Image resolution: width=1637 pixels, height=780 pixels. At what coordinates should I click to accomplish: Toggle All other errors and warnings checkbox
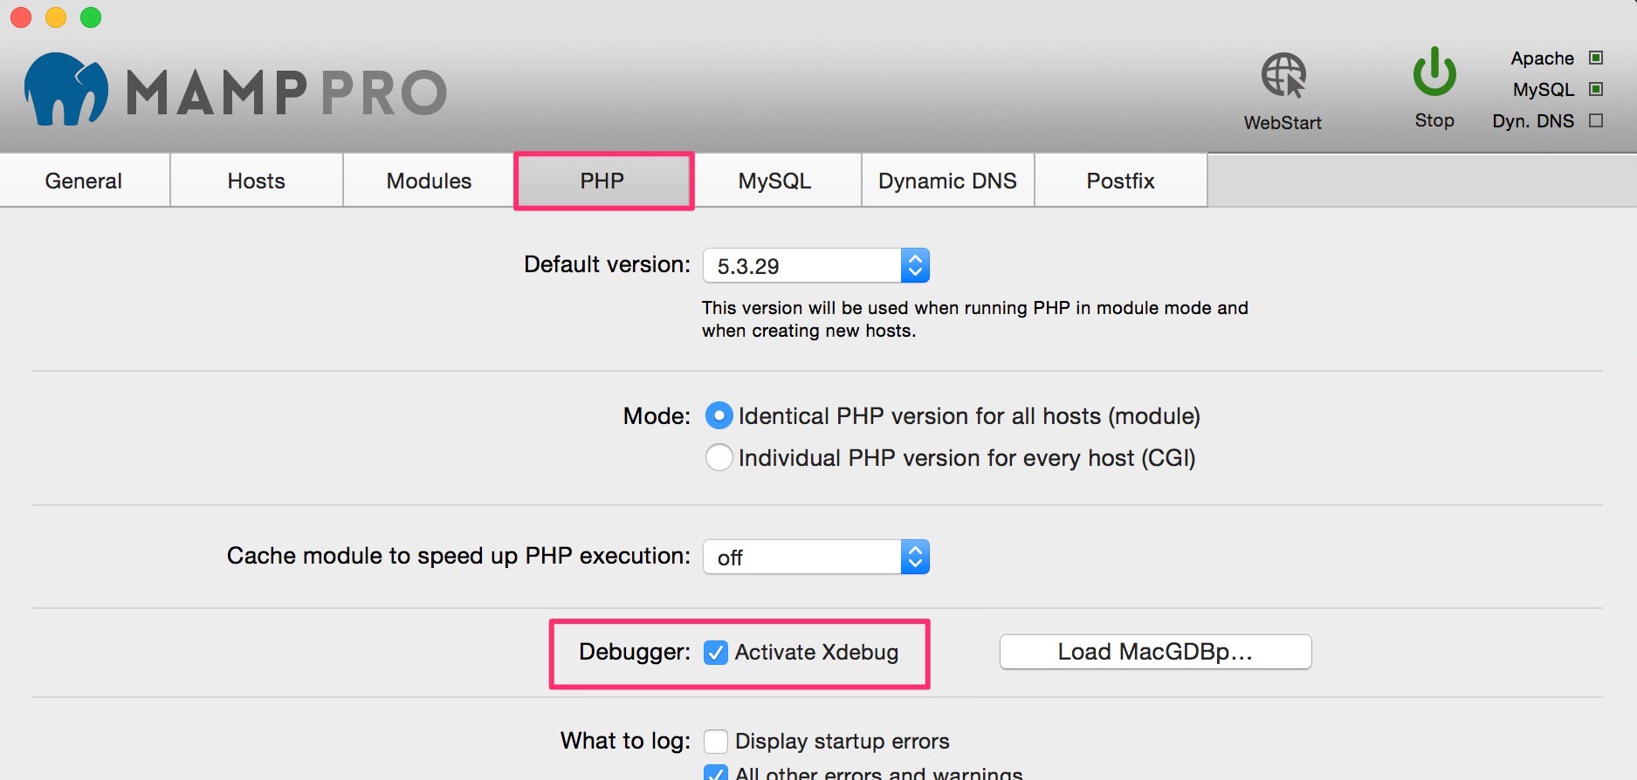716,773
